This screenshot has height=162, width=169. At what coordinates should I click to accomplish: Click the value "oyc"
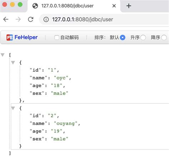(x=61, y=78)
